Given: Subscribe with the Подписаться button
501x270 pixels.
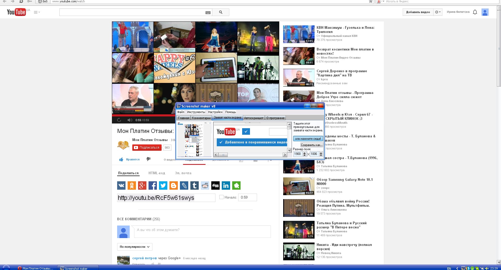Looking at the screenshot, I should pyautogui.click(x=147, y=148).
